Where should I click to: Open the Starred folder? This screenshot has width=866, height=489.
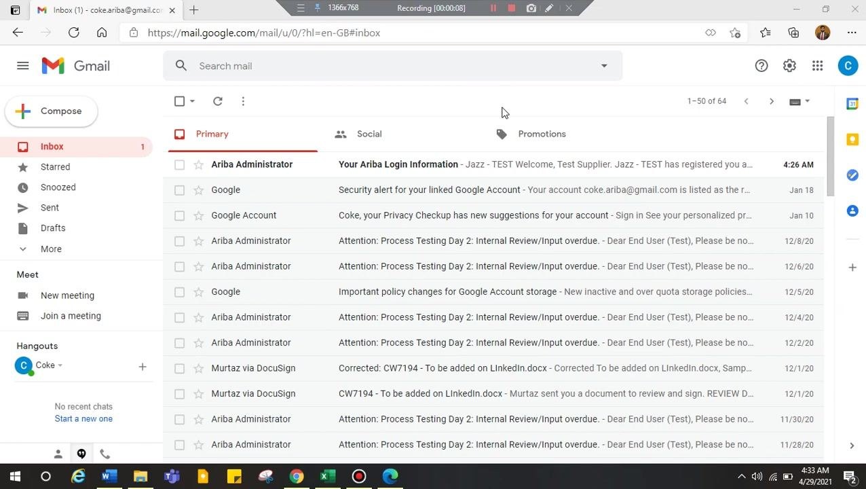pyautogui.click(x=55, y=167)
